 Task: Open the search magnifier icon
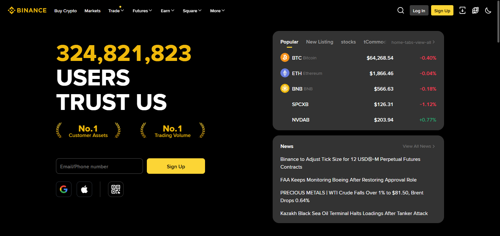(x=401, y=10)
